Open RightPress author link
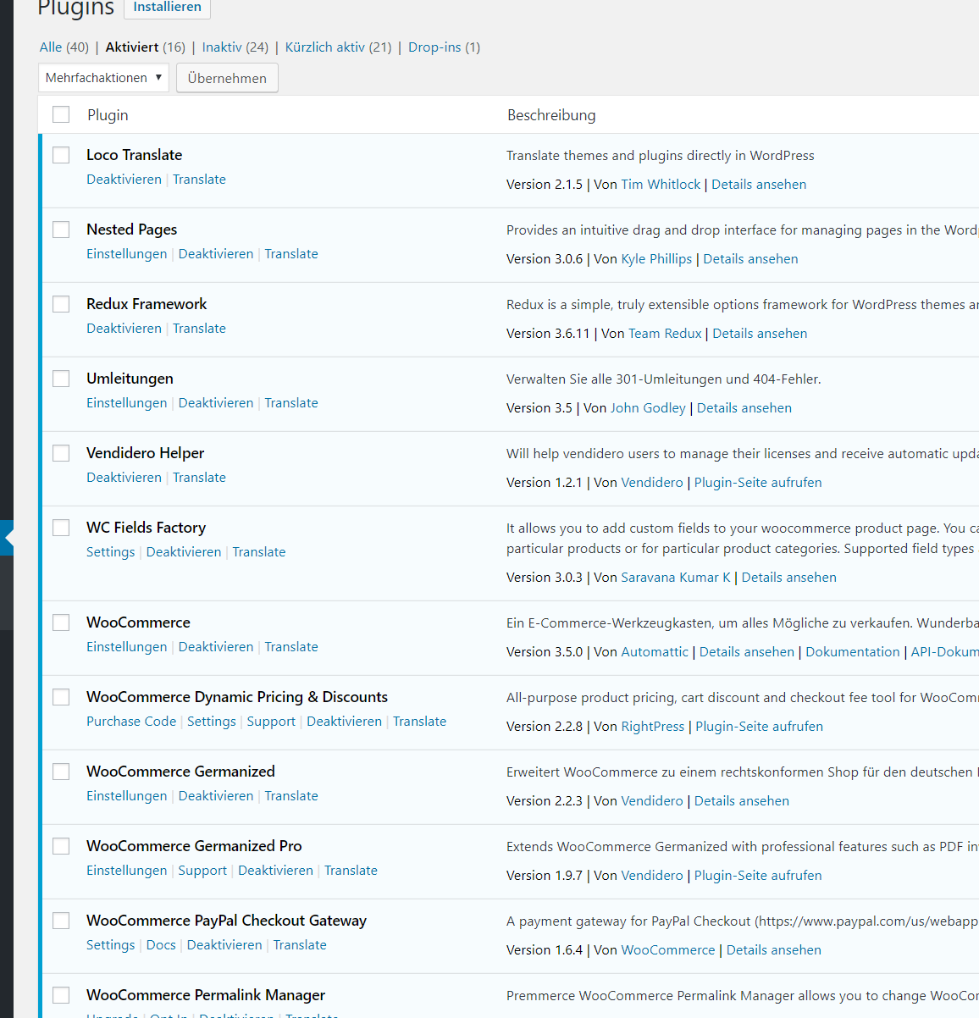 [x=652, y=727]
